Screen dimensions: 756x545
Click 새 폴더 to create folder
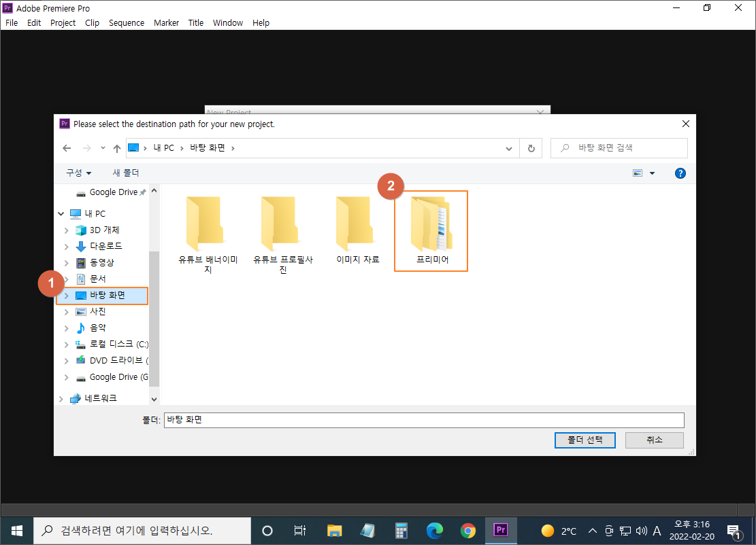pos(126,173)
